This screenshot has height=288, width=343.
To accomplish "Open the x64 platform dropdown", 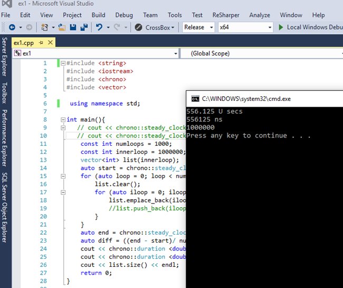I will click(x=270, y=27).
